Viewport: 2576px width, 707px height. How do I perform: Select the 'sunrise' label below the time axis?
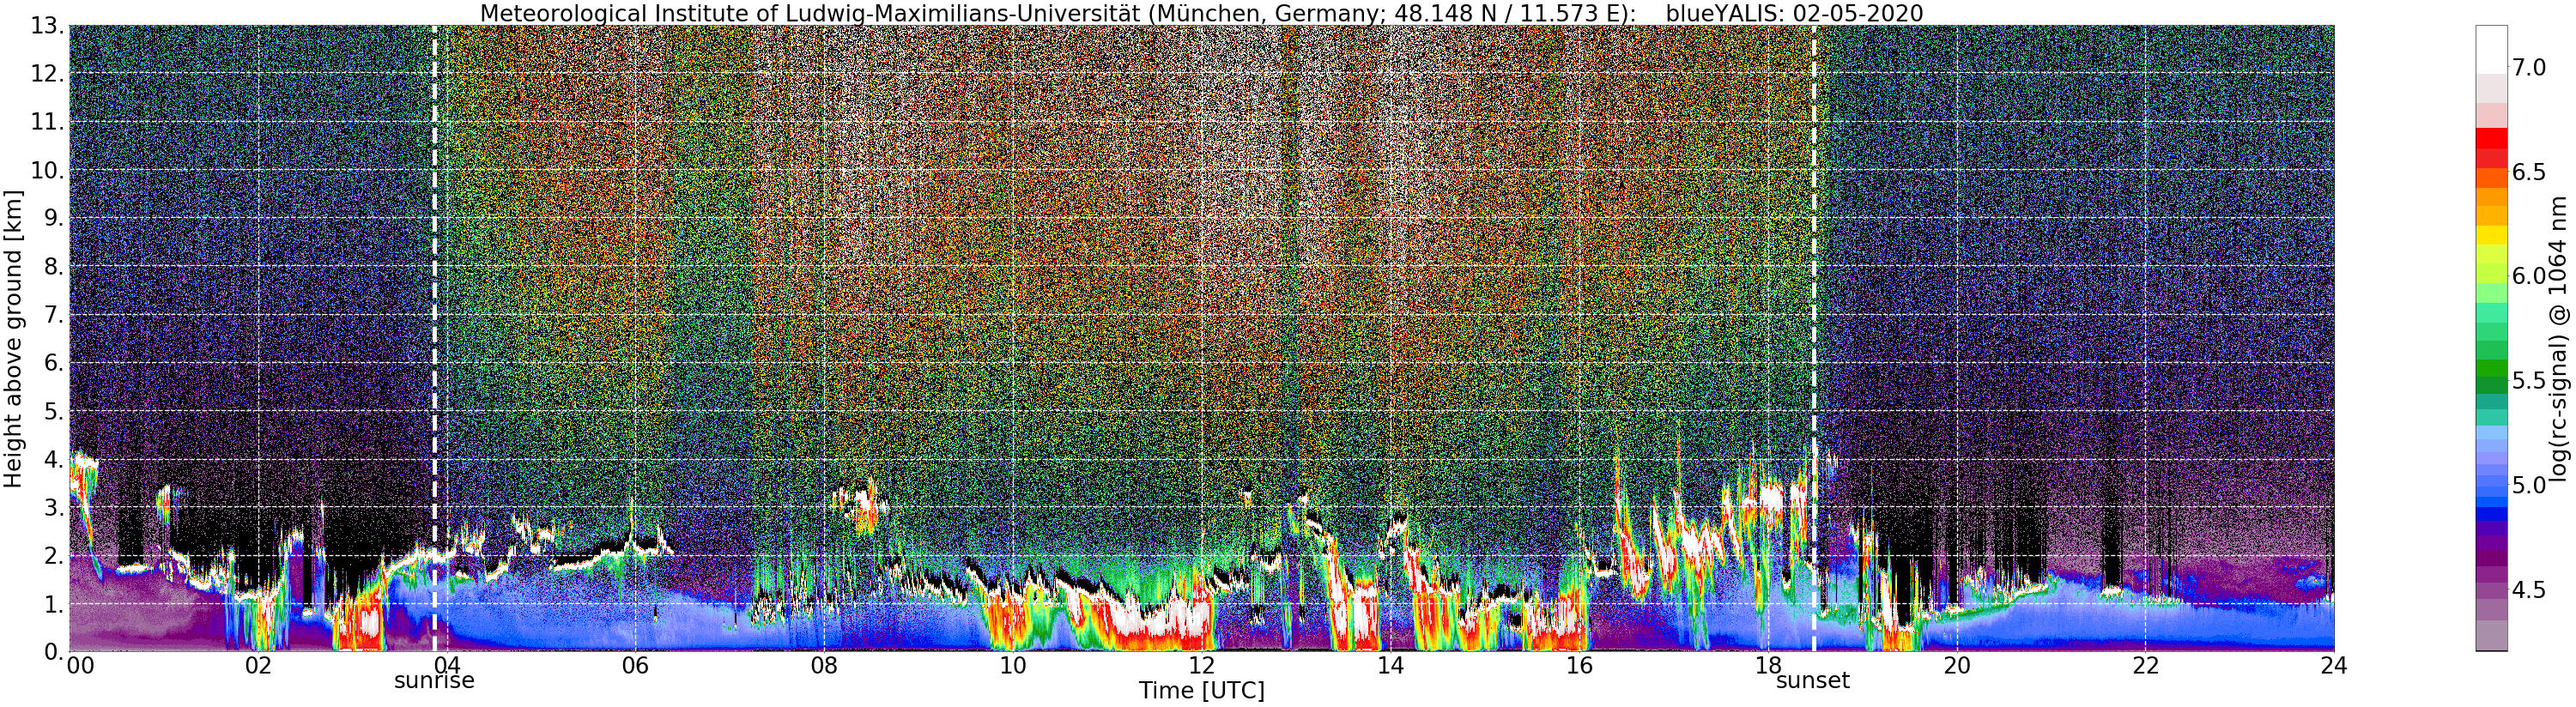434,681
